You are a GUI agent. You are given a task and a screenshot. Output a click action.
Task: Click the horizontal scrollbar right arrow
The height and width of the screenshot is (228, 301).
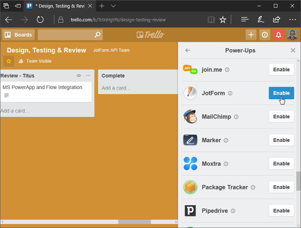pos(176,222)
